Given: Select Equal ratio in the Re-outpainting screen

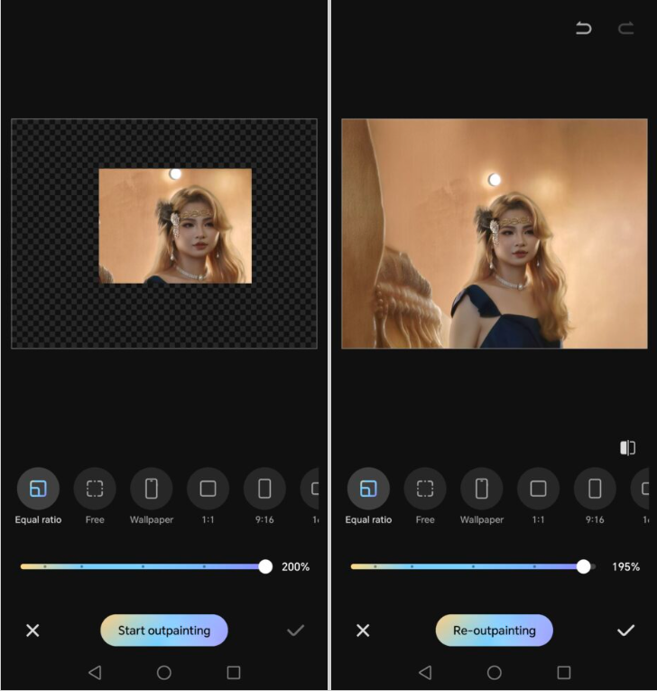Looking at the screenshot, I should (368, 489).
